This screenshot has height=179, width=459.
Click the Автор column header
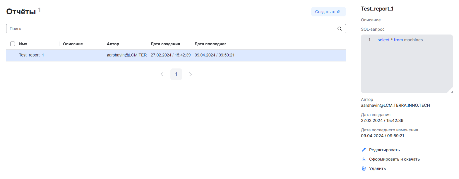click(113, 44)
